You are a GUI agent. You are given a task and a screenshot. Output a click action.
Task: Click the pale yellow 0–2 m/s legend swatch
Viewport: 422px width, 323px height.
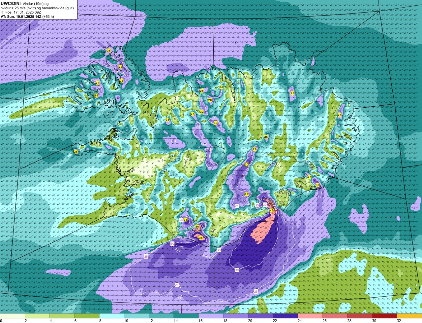(x=13, y=316)
